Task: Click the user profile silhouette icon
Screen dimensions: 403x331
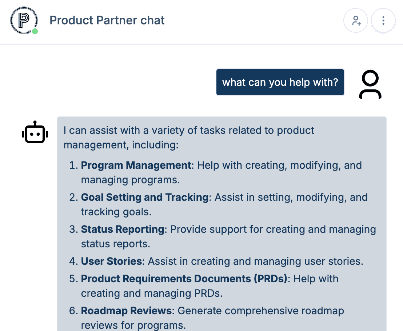Action: point(370,84)
